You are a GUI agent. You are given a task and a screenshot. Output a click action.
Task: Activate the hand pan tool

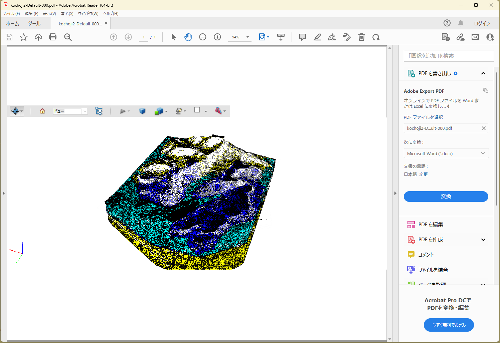coord(188,37)
